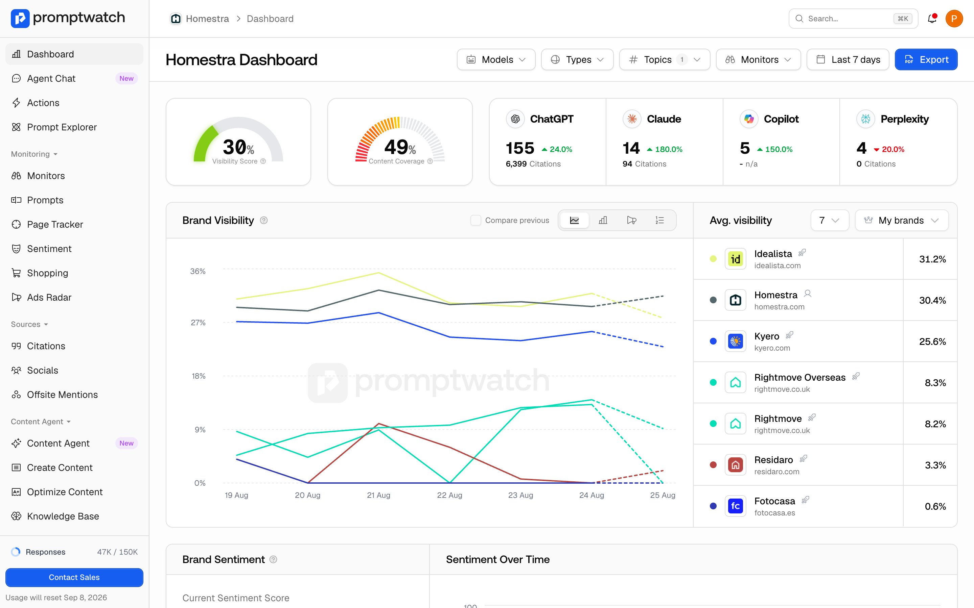Open the Topics filter dropdown
The width and height of the screenshot is (974, 608).
(665, 59)
